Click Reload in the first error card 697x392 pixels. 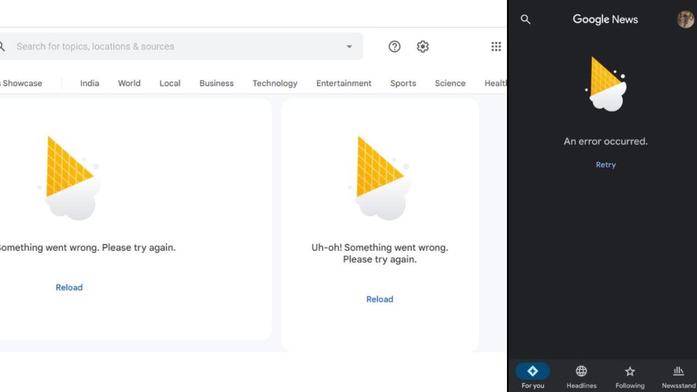tap(69, 287)
